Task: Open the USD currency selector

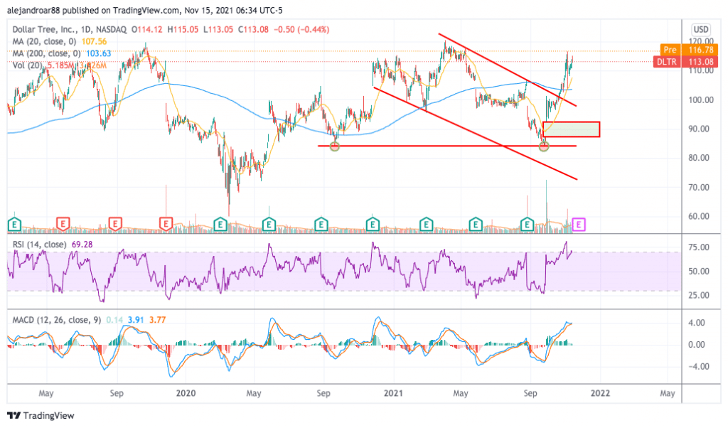Action: click(x=700, y=30)
